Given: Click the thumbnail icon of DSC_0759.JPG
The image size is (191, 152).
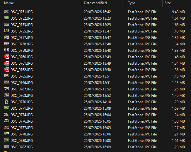Looking at the screenshot, I should [x=6, y=50].
